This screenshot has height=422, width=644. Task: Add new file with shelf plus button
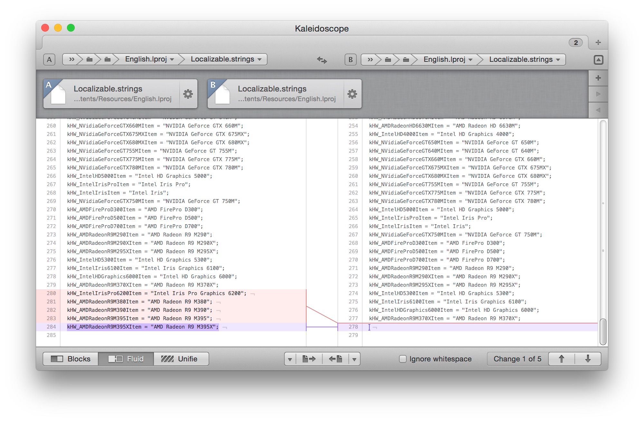pos(598,78)
